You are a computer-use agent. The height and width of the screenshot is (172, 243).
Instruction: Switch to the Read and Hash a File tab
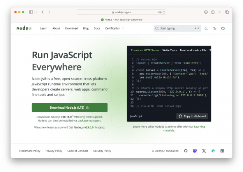pos(193,50)
